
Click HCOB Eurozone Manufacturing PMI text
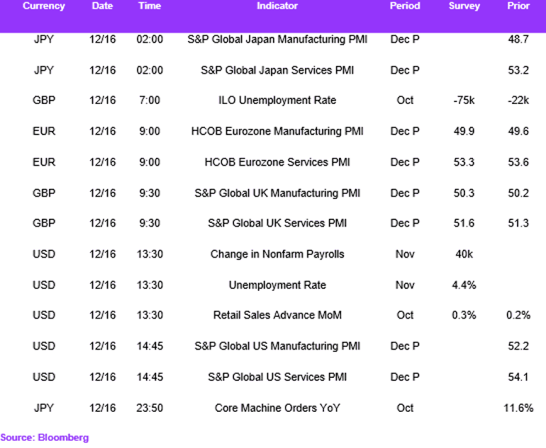[277, 132]
